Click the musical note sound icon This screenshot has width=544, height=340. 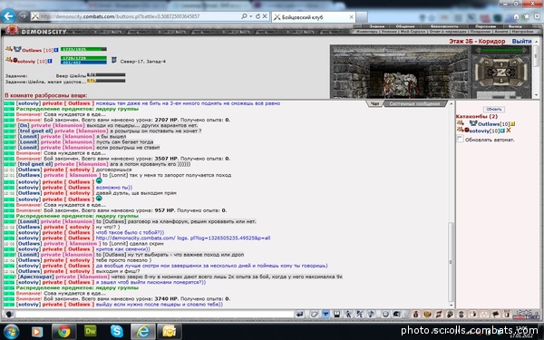(x=371, y=315)
